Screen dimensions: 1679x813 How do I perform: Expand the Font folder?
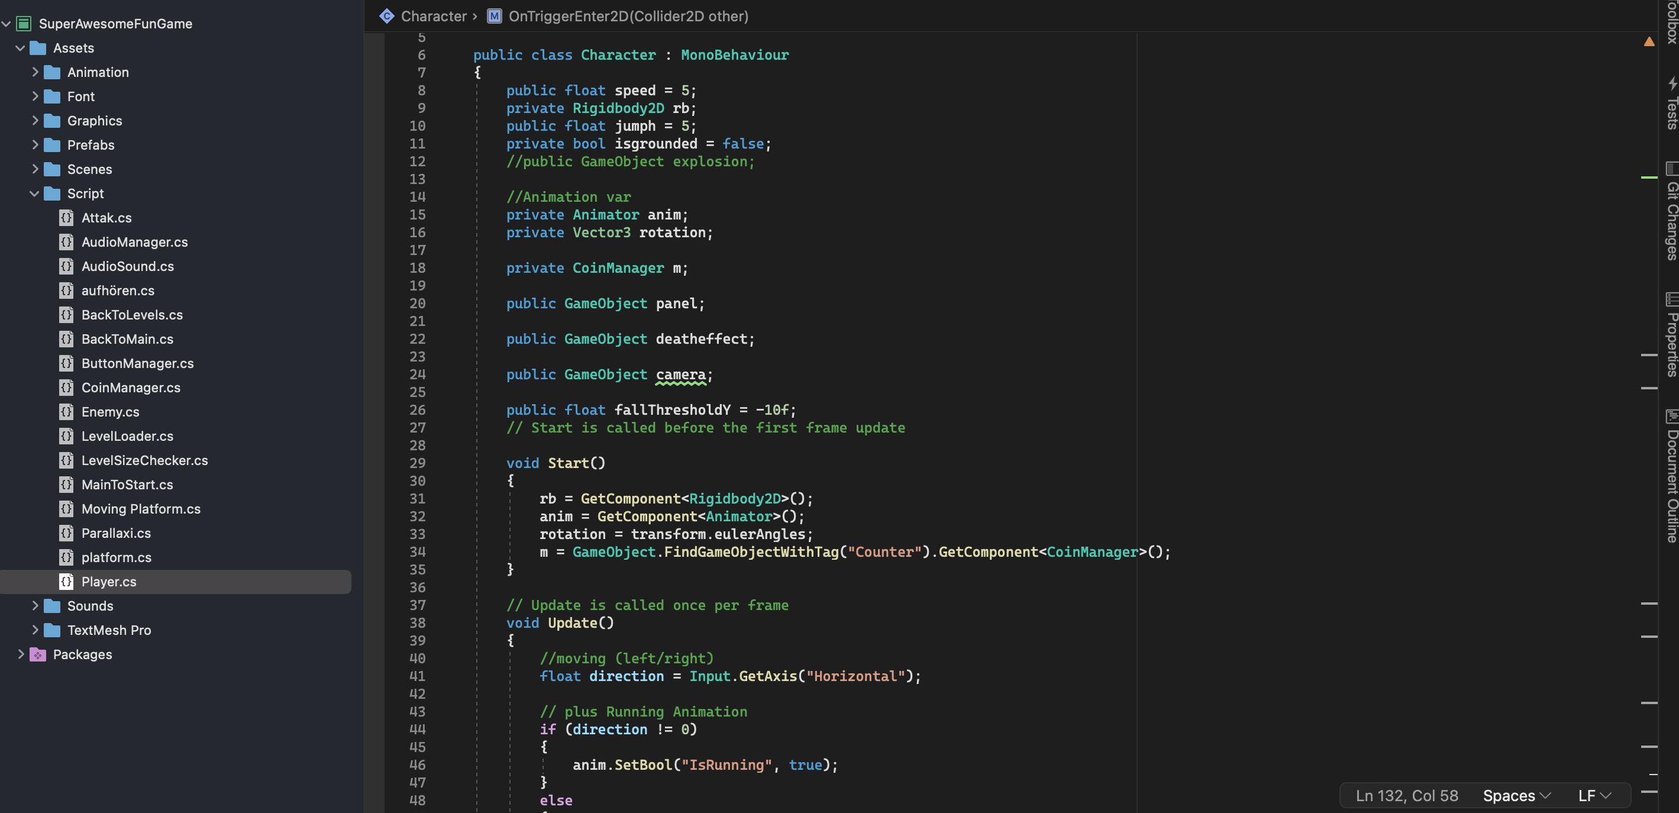pyautogui.click(x=35, y=96)
